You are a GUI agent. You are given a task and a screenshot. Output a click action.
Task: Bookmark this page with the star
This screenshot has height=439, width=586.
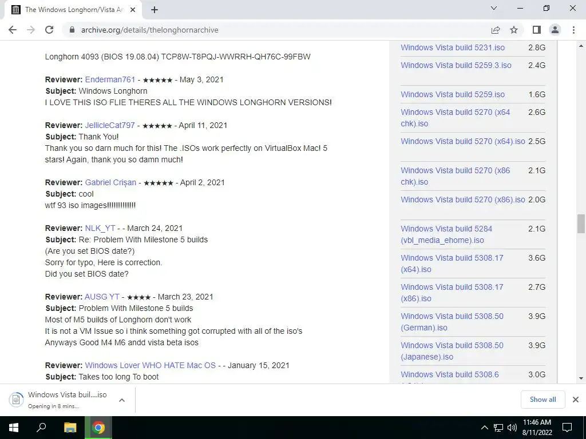tap(514, 30)
